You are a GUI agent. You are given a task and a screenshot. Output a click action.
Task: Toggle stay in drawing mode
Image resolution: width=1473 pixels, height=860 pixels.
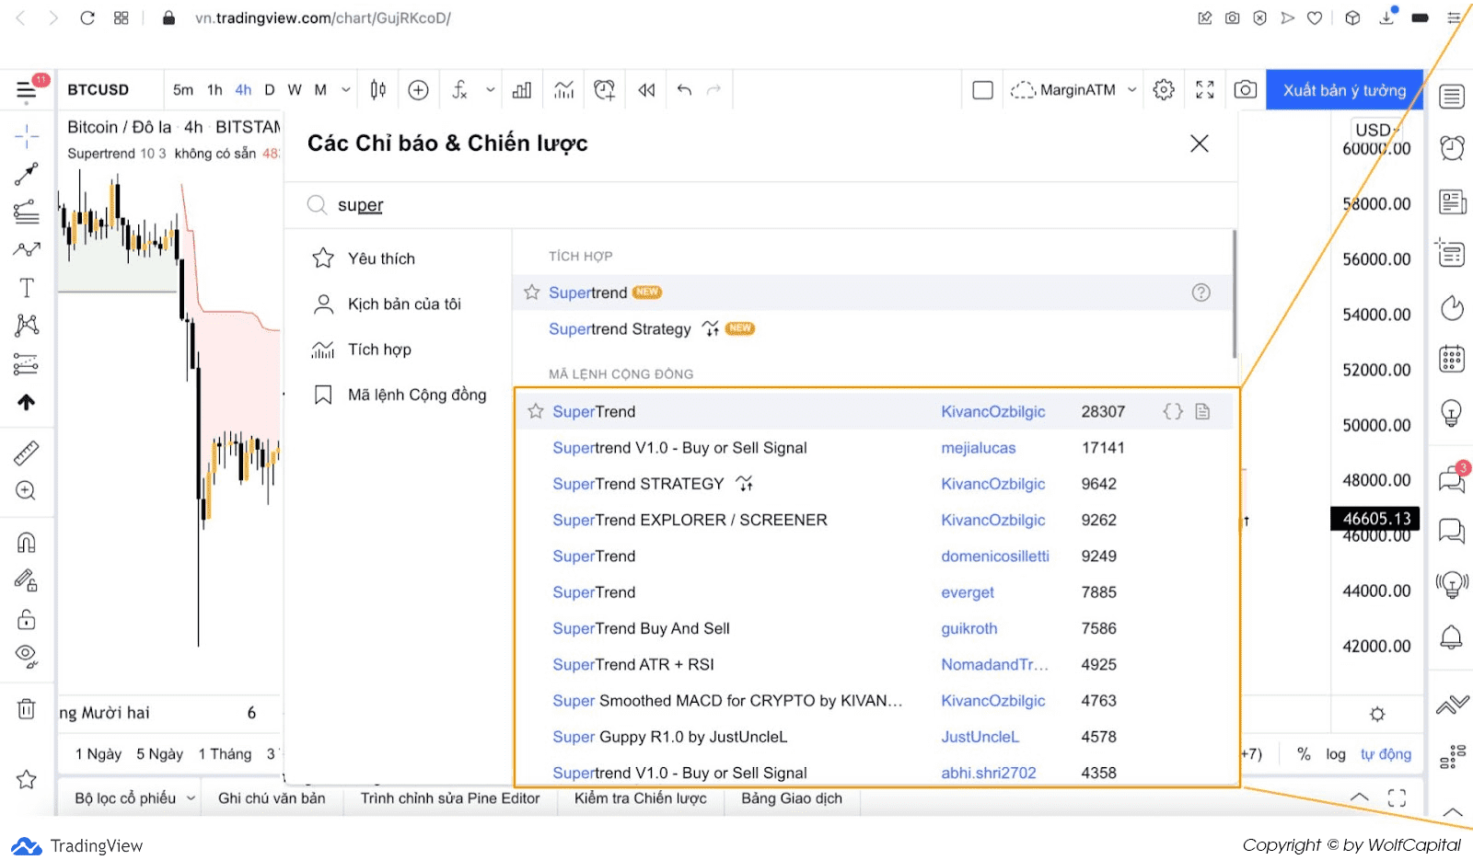point(27,580)
